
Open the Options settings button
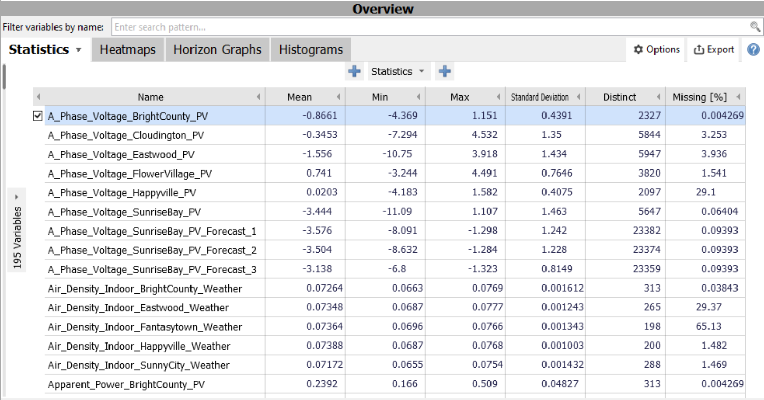[657, 50]
